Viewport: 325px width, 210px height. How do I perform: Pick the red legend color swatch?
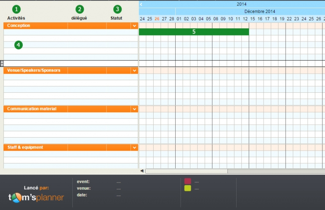(187, 181)
